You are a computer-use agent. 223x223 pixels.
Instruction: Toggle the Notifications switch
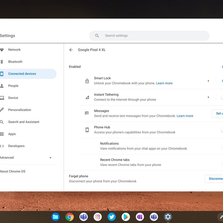coord(222,146)
